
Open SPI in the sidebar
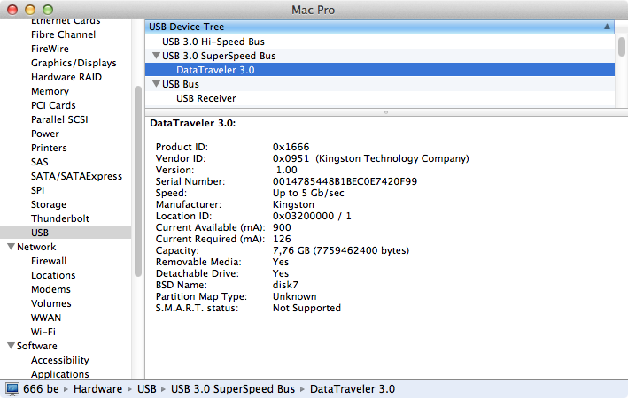point(38,190)
